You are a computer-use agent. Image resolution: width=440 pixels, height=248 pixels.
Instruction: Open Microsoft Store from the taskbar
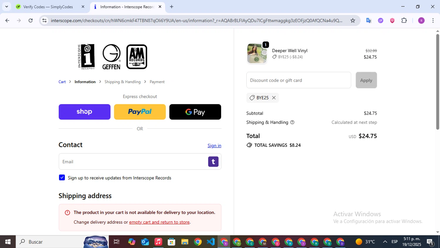(171, 242)
